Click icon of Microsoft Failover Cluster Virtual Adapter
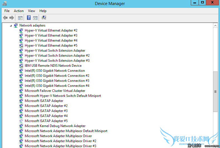The height and width of the screenshot is (148, 220). (21, 91)
